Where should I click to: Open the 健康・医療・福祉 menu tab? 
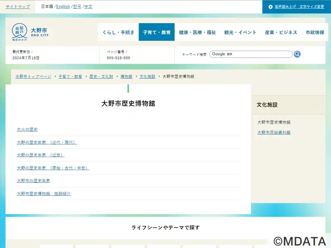tap(197, 32)
